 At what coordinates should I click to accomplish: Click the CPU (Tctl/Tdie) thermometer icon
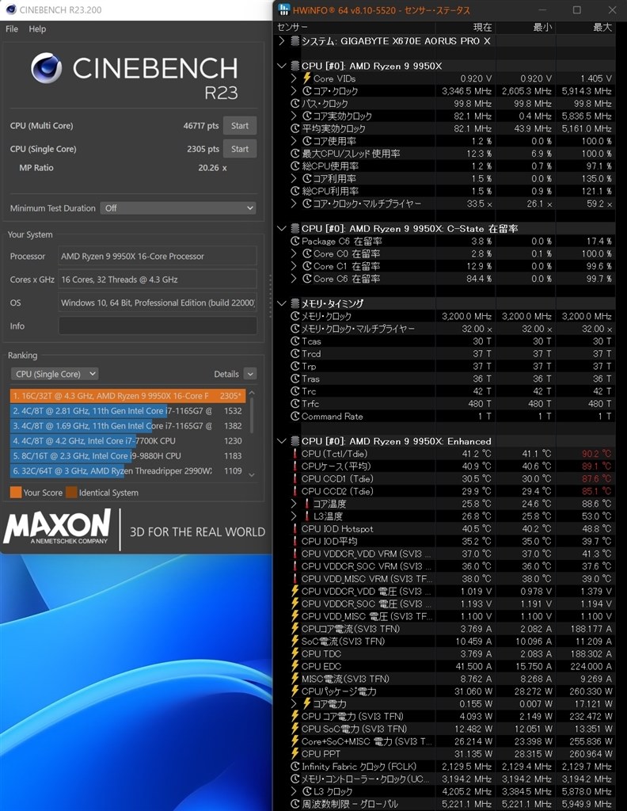click(x=294, y=454)
